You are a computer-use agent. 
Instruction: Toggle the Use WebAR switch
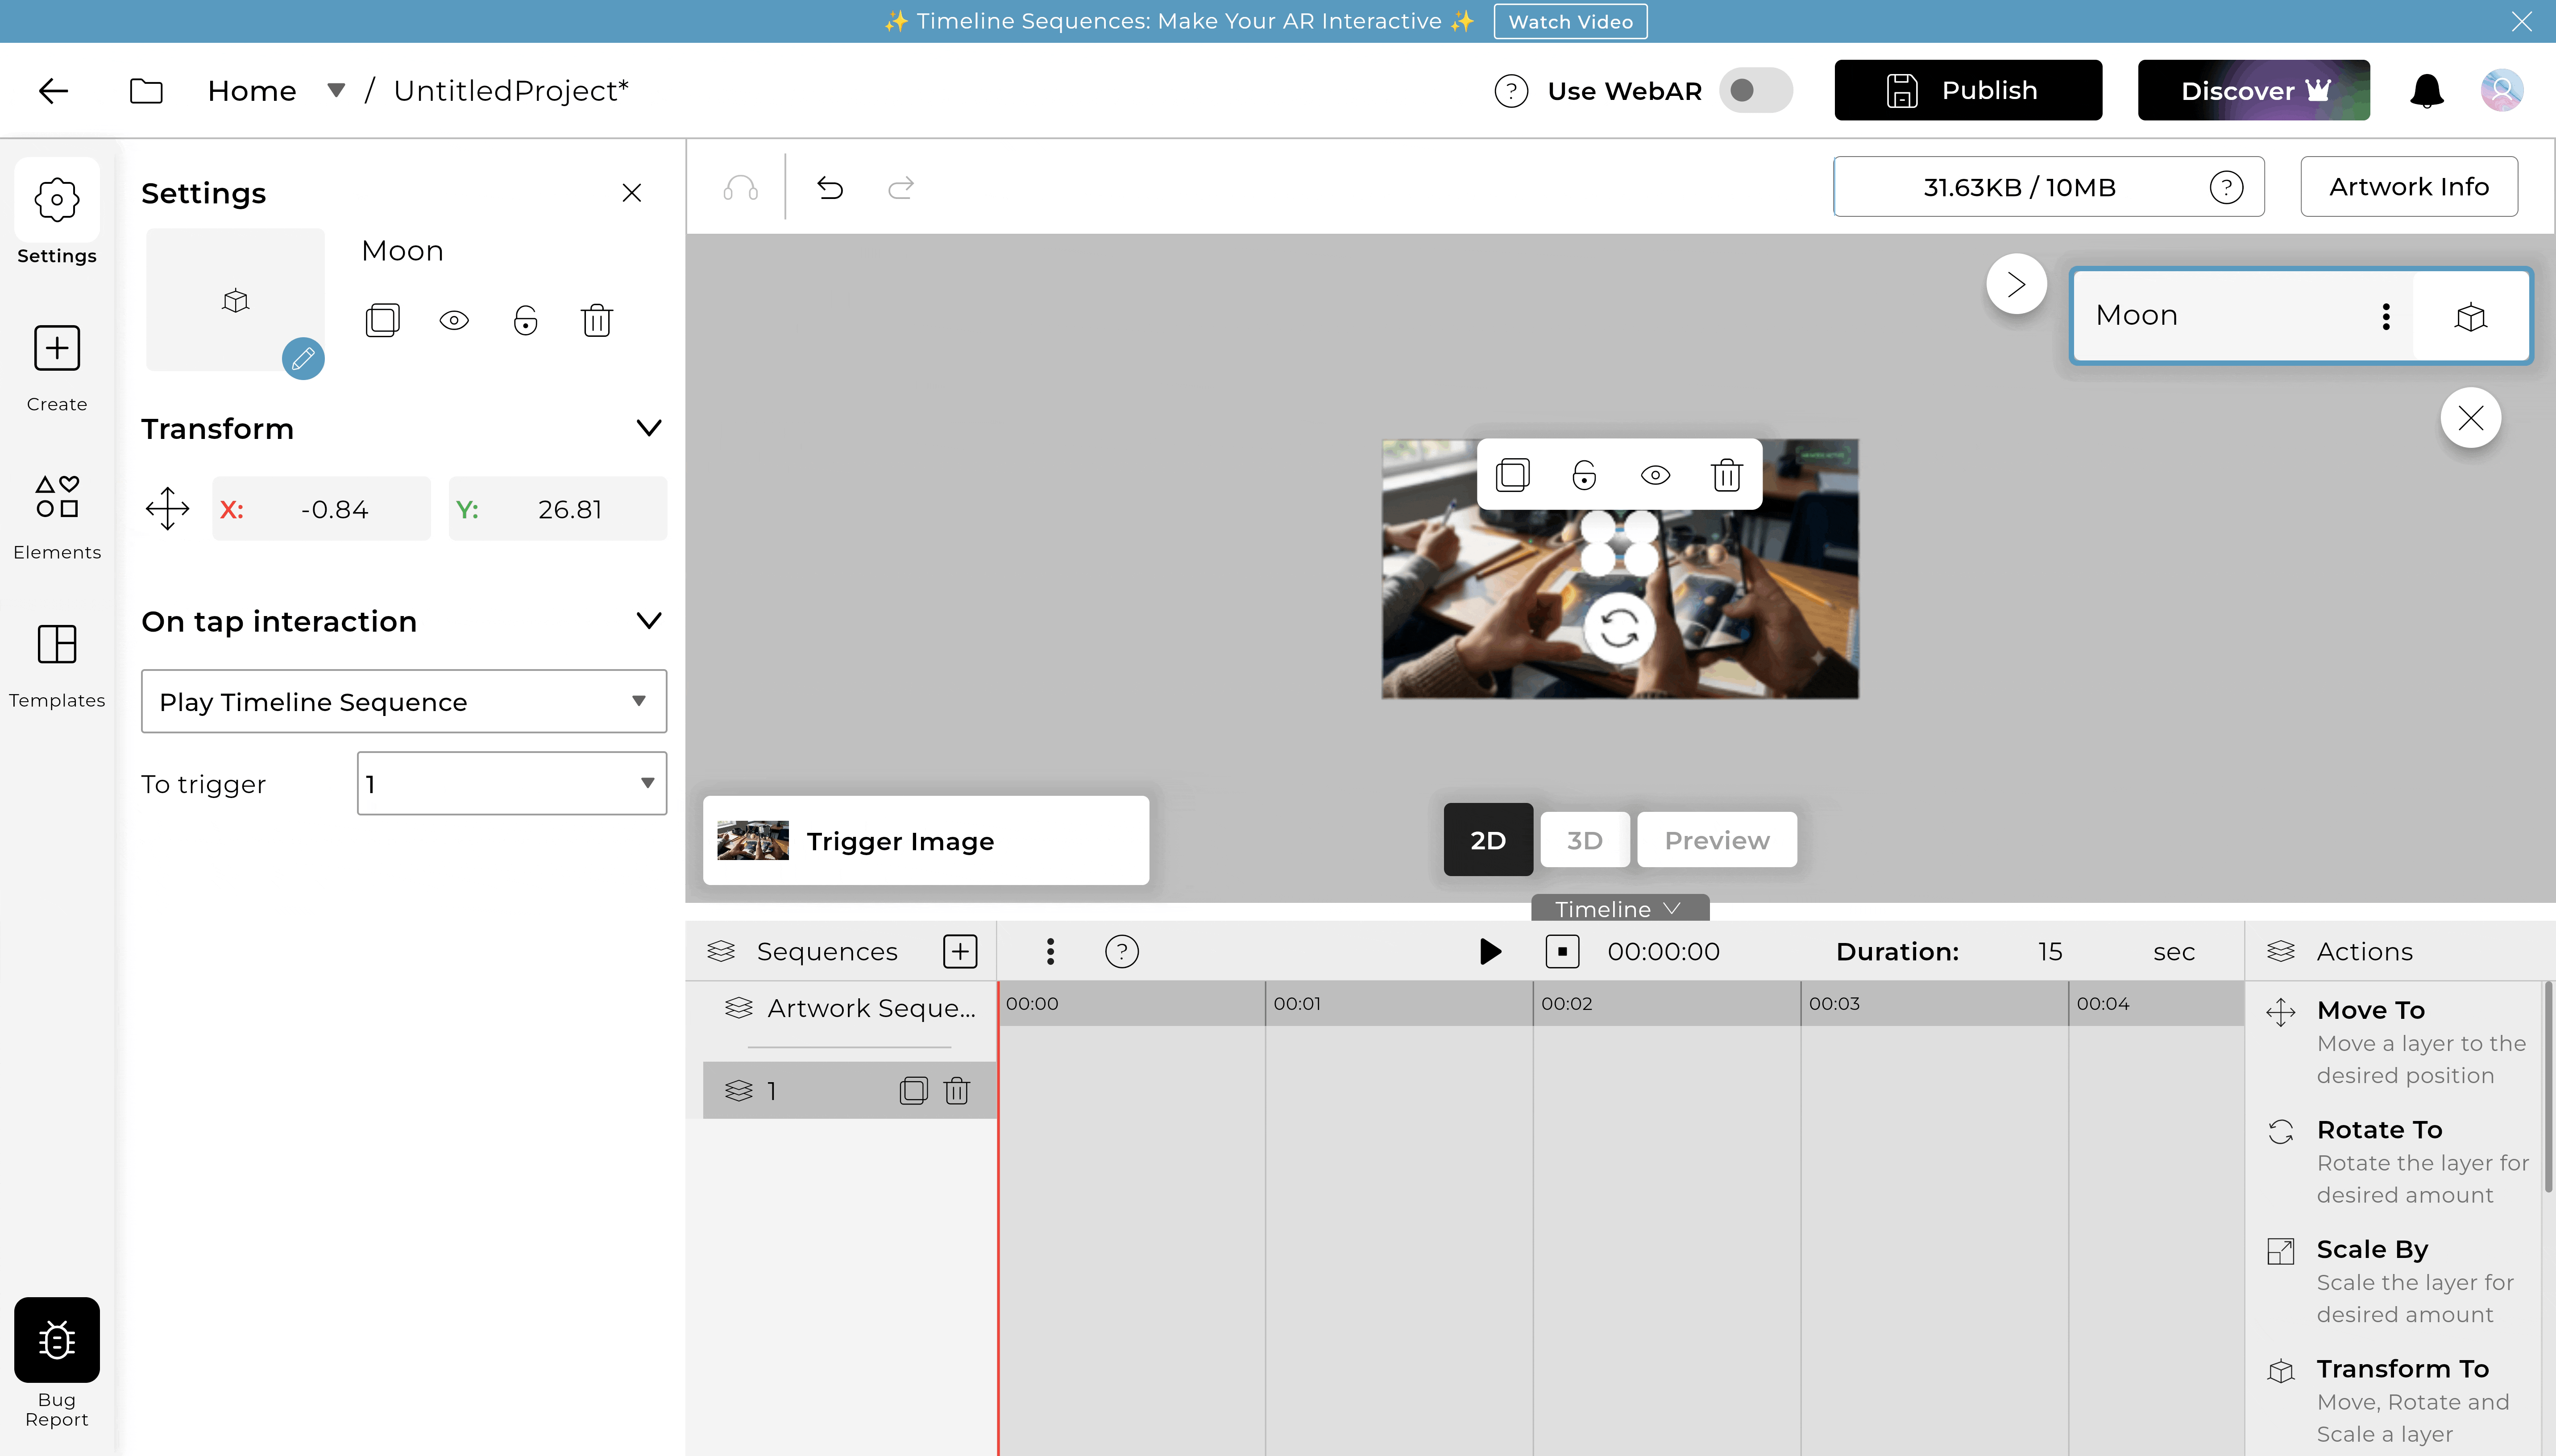[x=1756, y=90]
